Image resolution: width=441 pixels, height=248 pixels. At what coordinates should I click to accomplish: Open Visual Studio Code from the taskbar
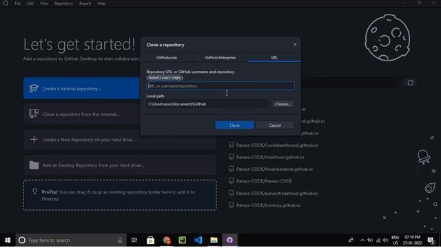[x=198, y=240]
